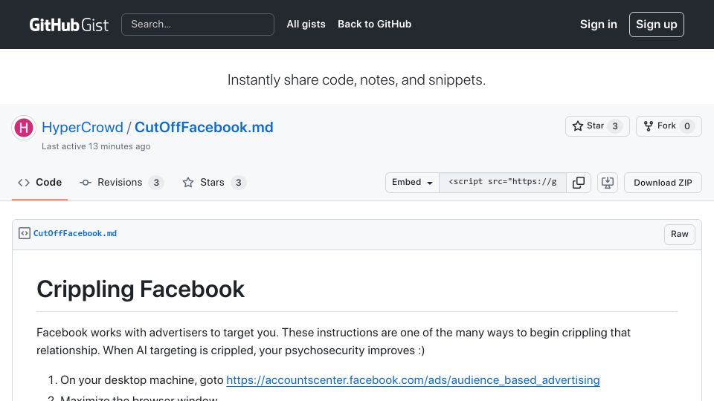Screen dimensions: 714x401
Task: Click the code brackets icon on the Code tab
Action: pos(24,183)
